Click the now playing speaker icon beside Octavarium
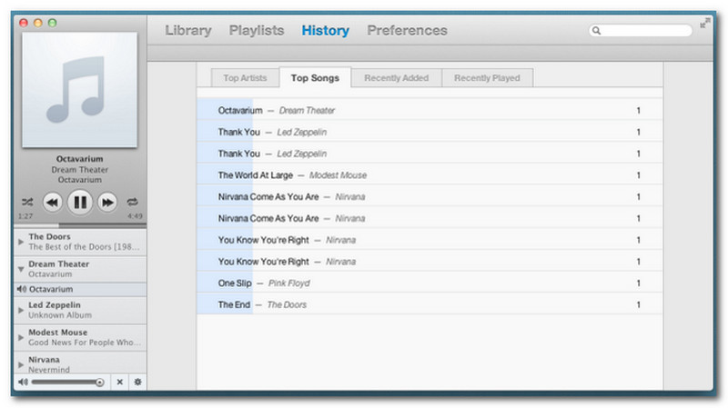 click(x=21, y=289)
